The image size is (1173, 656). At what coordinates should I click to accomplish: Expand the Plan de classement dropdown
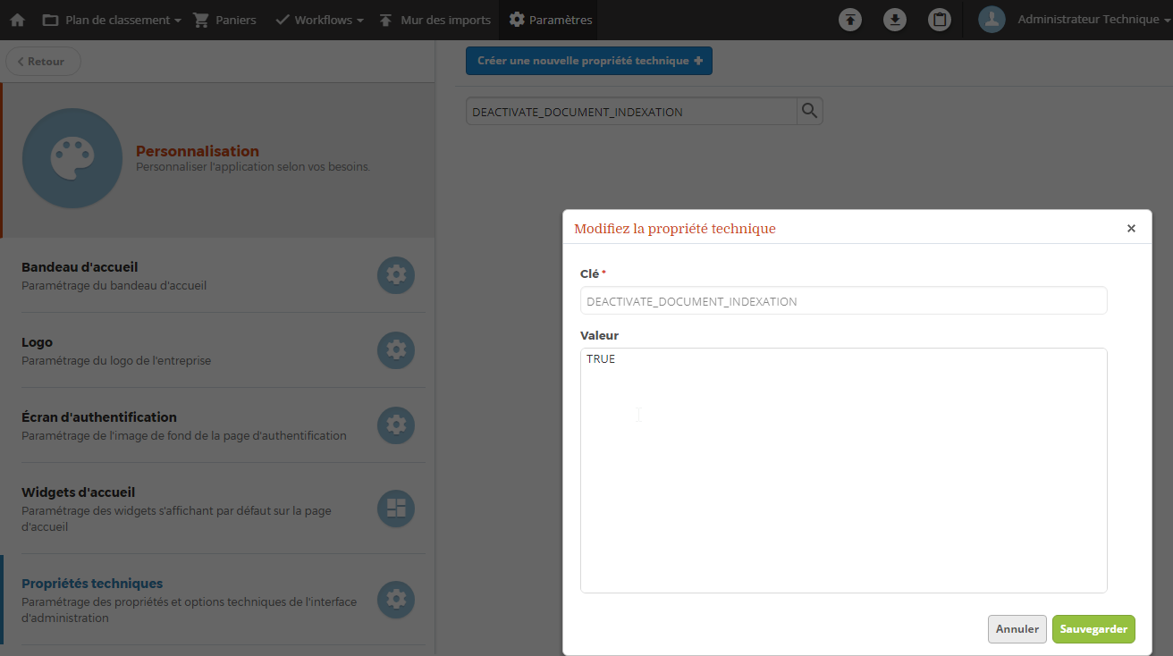tap(112, 20)
